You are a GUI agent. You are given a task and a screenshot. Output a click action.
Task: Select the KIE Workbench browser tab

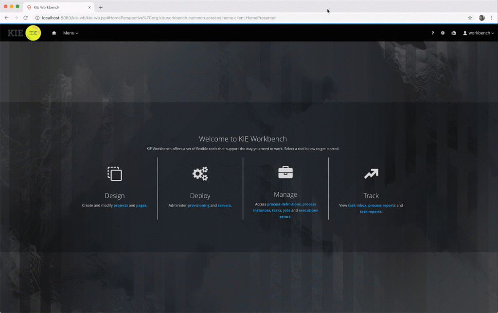[59, 7]
